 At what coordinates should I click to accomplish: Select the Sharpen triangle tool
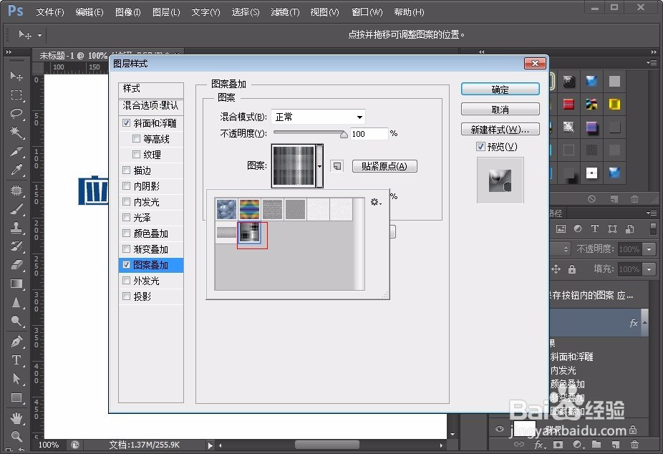point(16,303)
